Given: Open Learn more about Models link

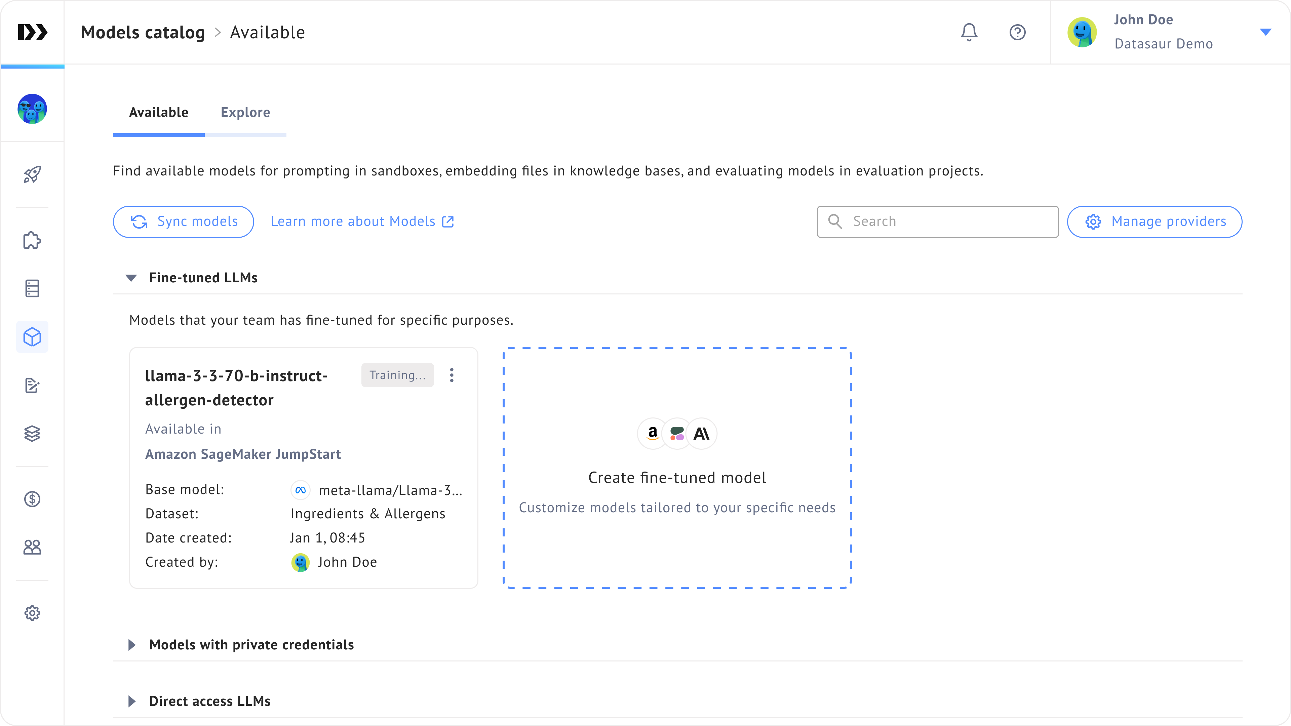Looking at the screenshot, I should 362,221.
